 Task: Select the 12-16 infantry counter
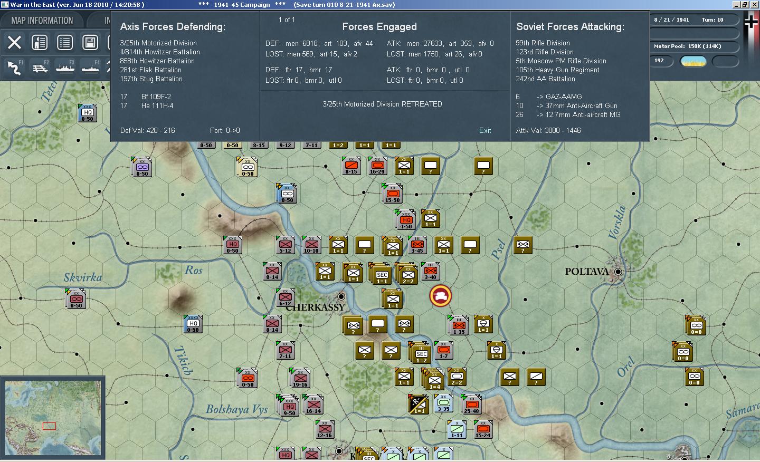tap(325, 429)
